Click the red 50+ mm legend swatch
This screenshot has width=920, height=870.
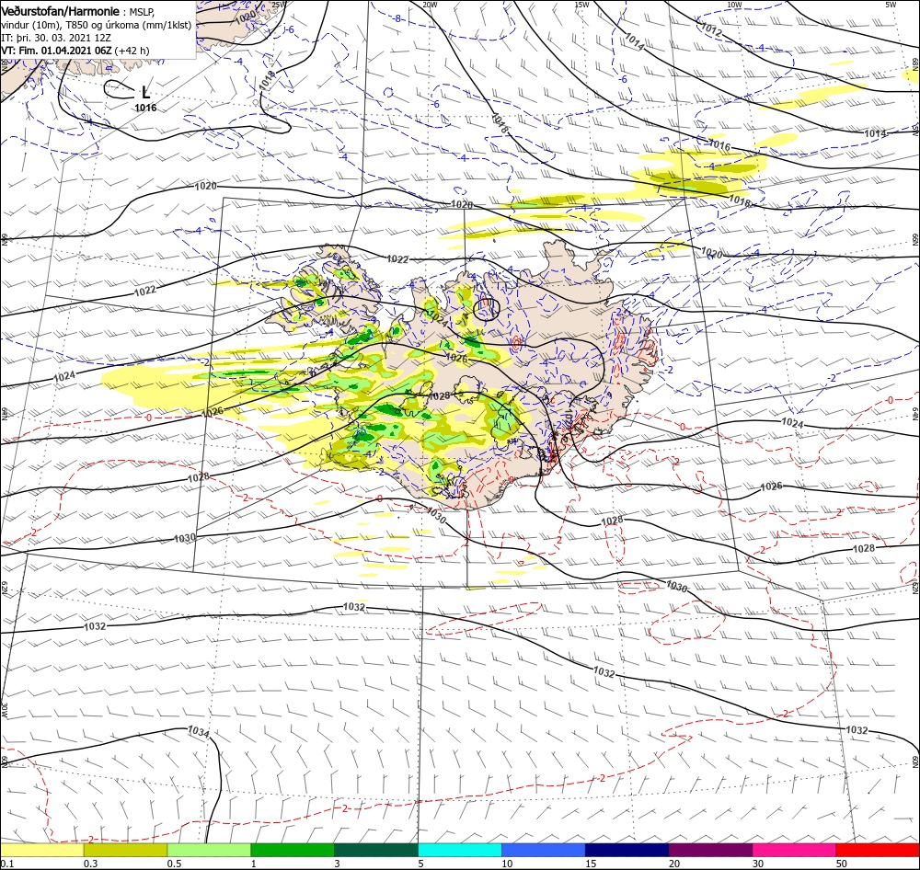[x=878, y=851]
